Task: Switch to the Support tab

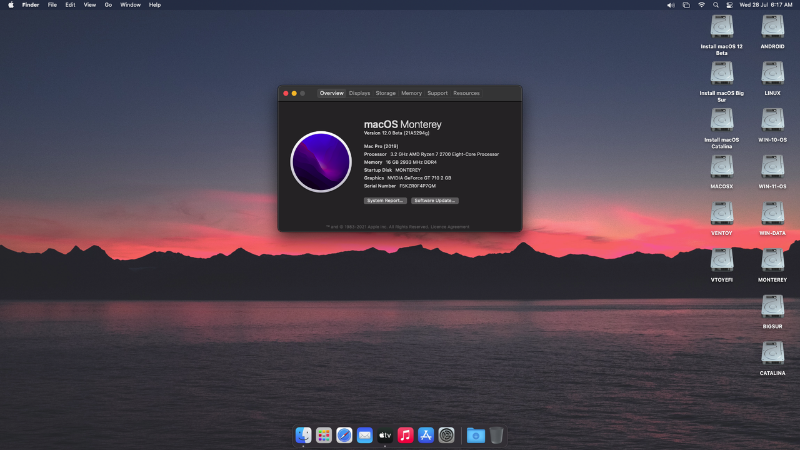Action: pyautogui.click(x=437, y=93)
